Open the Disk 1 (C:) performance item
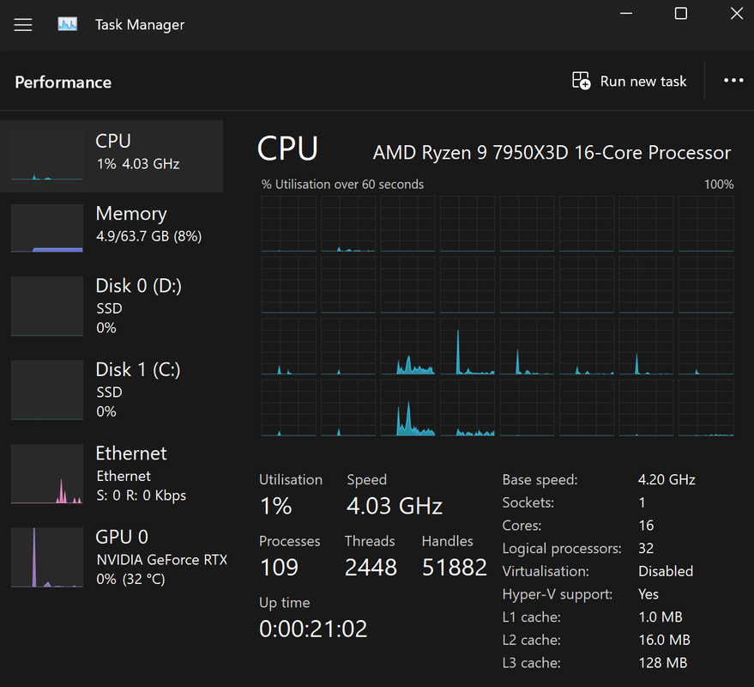754x687 pixels. [x=112, y=390]
